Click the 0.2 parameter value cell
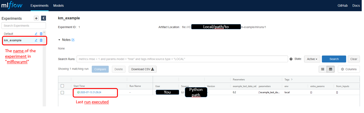 (x=234, y=92)
